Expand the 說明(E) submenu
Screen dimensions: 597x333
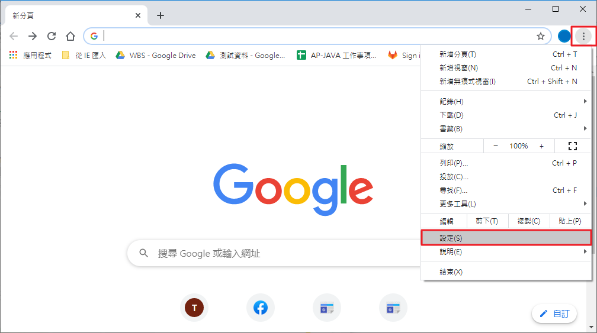pyautogui.click(x=506, y=251)
